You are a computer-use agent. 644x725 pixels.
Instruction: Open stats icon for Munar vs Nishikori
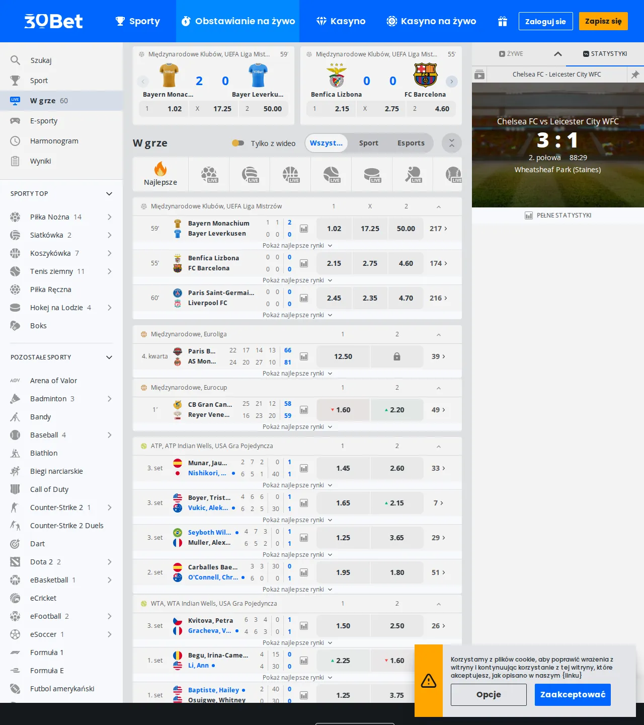304,468
